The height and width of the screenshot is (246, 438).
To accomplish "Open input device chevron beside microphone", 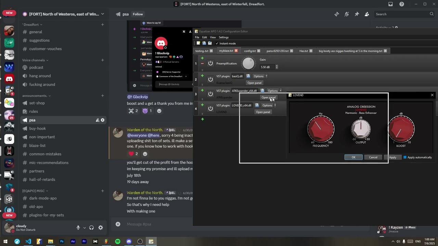I will (84, 228).
